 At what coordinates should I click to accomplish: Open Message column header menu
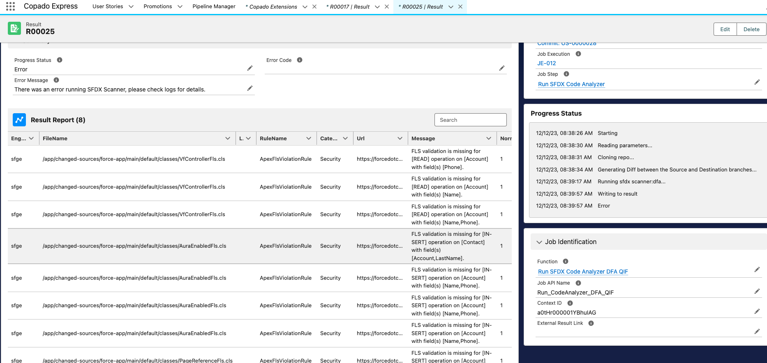coord(489,138)
